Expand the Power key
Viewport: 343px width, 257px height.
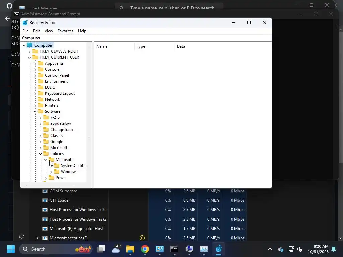tap(46, 178)
